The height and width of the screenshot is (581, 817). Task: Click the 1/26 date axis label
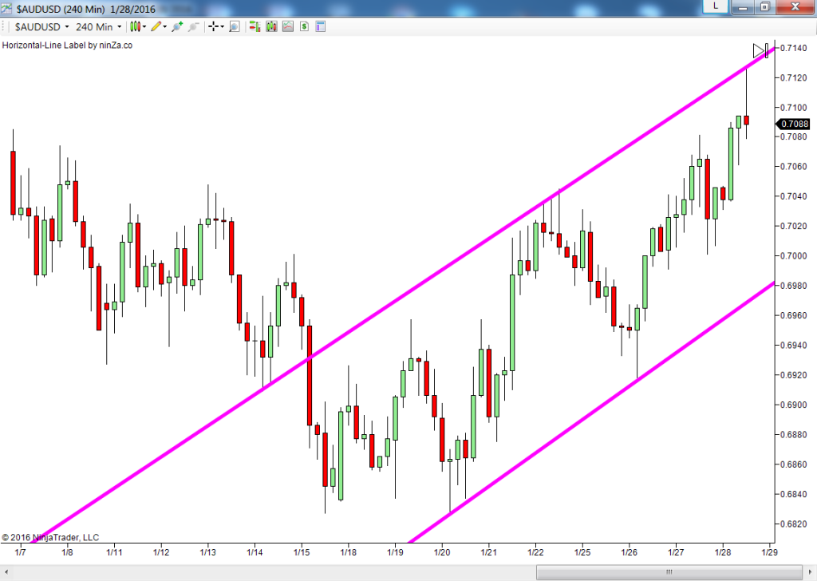tap(629, 552)
